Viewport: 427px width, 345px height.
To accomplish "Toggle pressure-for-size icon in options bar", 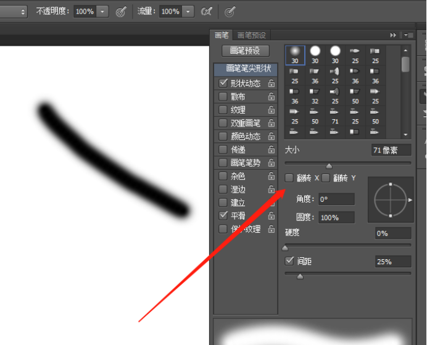I will [x=229, y=11].
